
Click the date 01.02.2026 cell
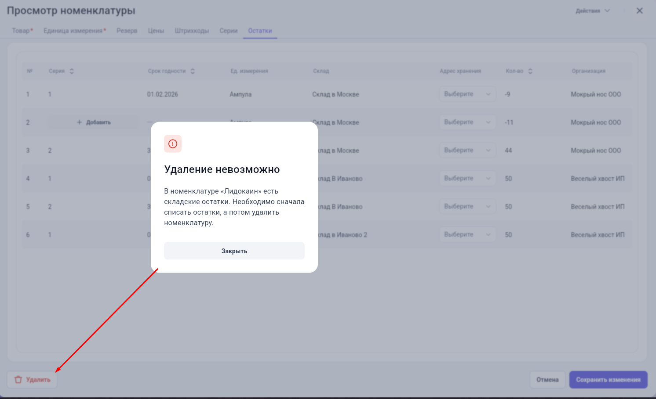163,94
